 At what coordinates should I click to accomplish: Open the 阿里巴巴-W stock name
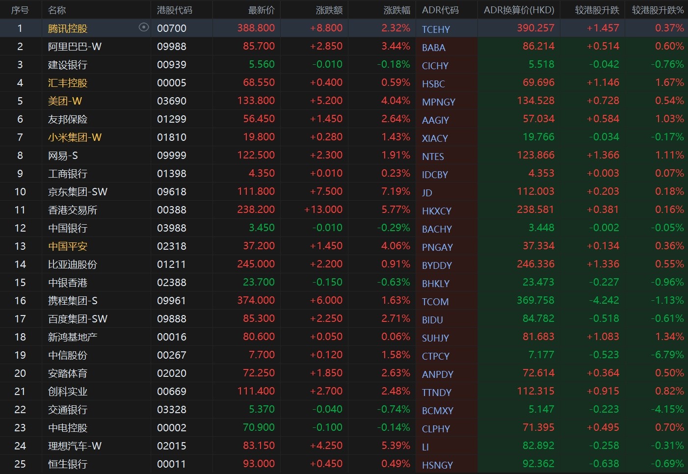pos(75,47)
